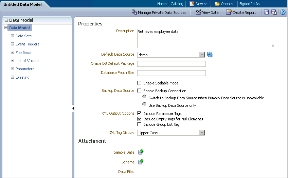Open the New menu
Viewport: 288px width, 178px height.
coord(201,4)
